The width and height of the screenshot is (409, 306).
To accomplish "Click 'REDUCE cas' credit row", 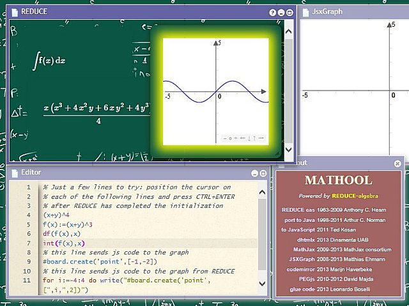I will click(334, 210).
